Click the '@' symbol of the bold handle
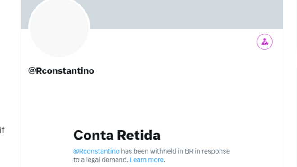 32,70
